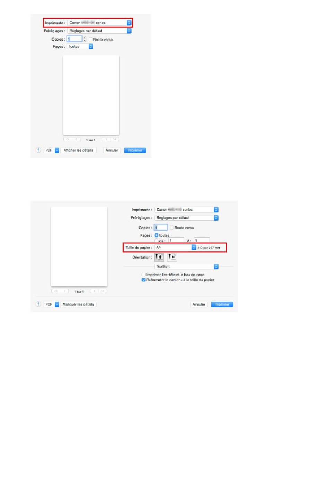Select portrait orientation icon
Viewport: 329px width, 485px height.
[159, 257]
